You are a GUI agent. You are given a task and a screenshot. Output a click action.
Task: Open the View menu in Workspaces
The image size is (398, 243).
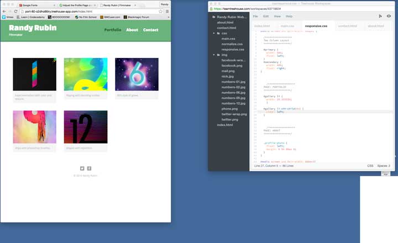(x=277, y=17)
